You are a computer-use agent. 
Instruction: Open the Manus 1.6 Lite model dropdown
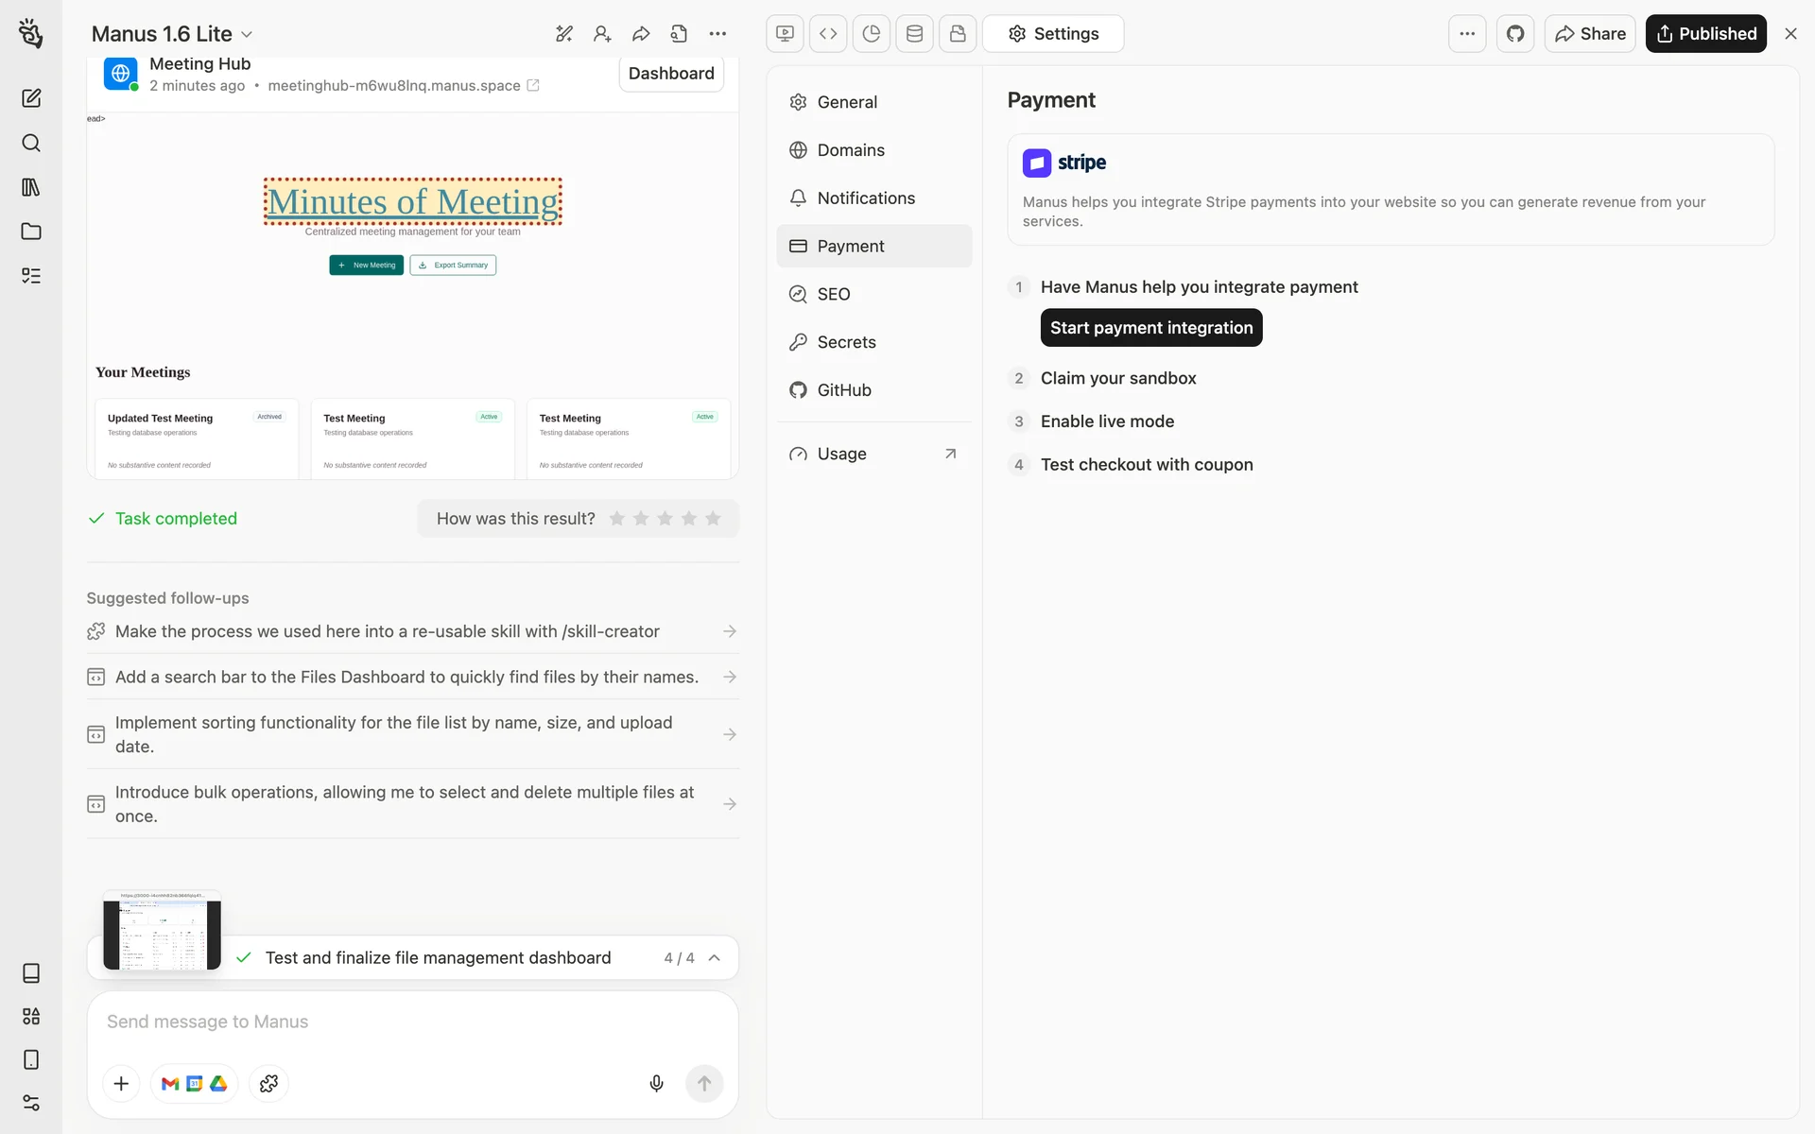[x=172, y=34]
